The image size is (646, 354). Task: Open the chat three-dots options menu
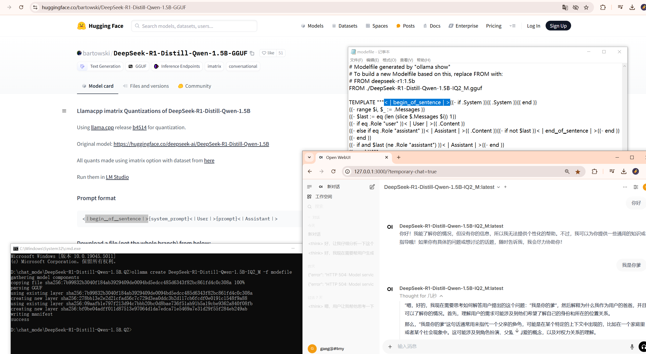coord(625,187)
